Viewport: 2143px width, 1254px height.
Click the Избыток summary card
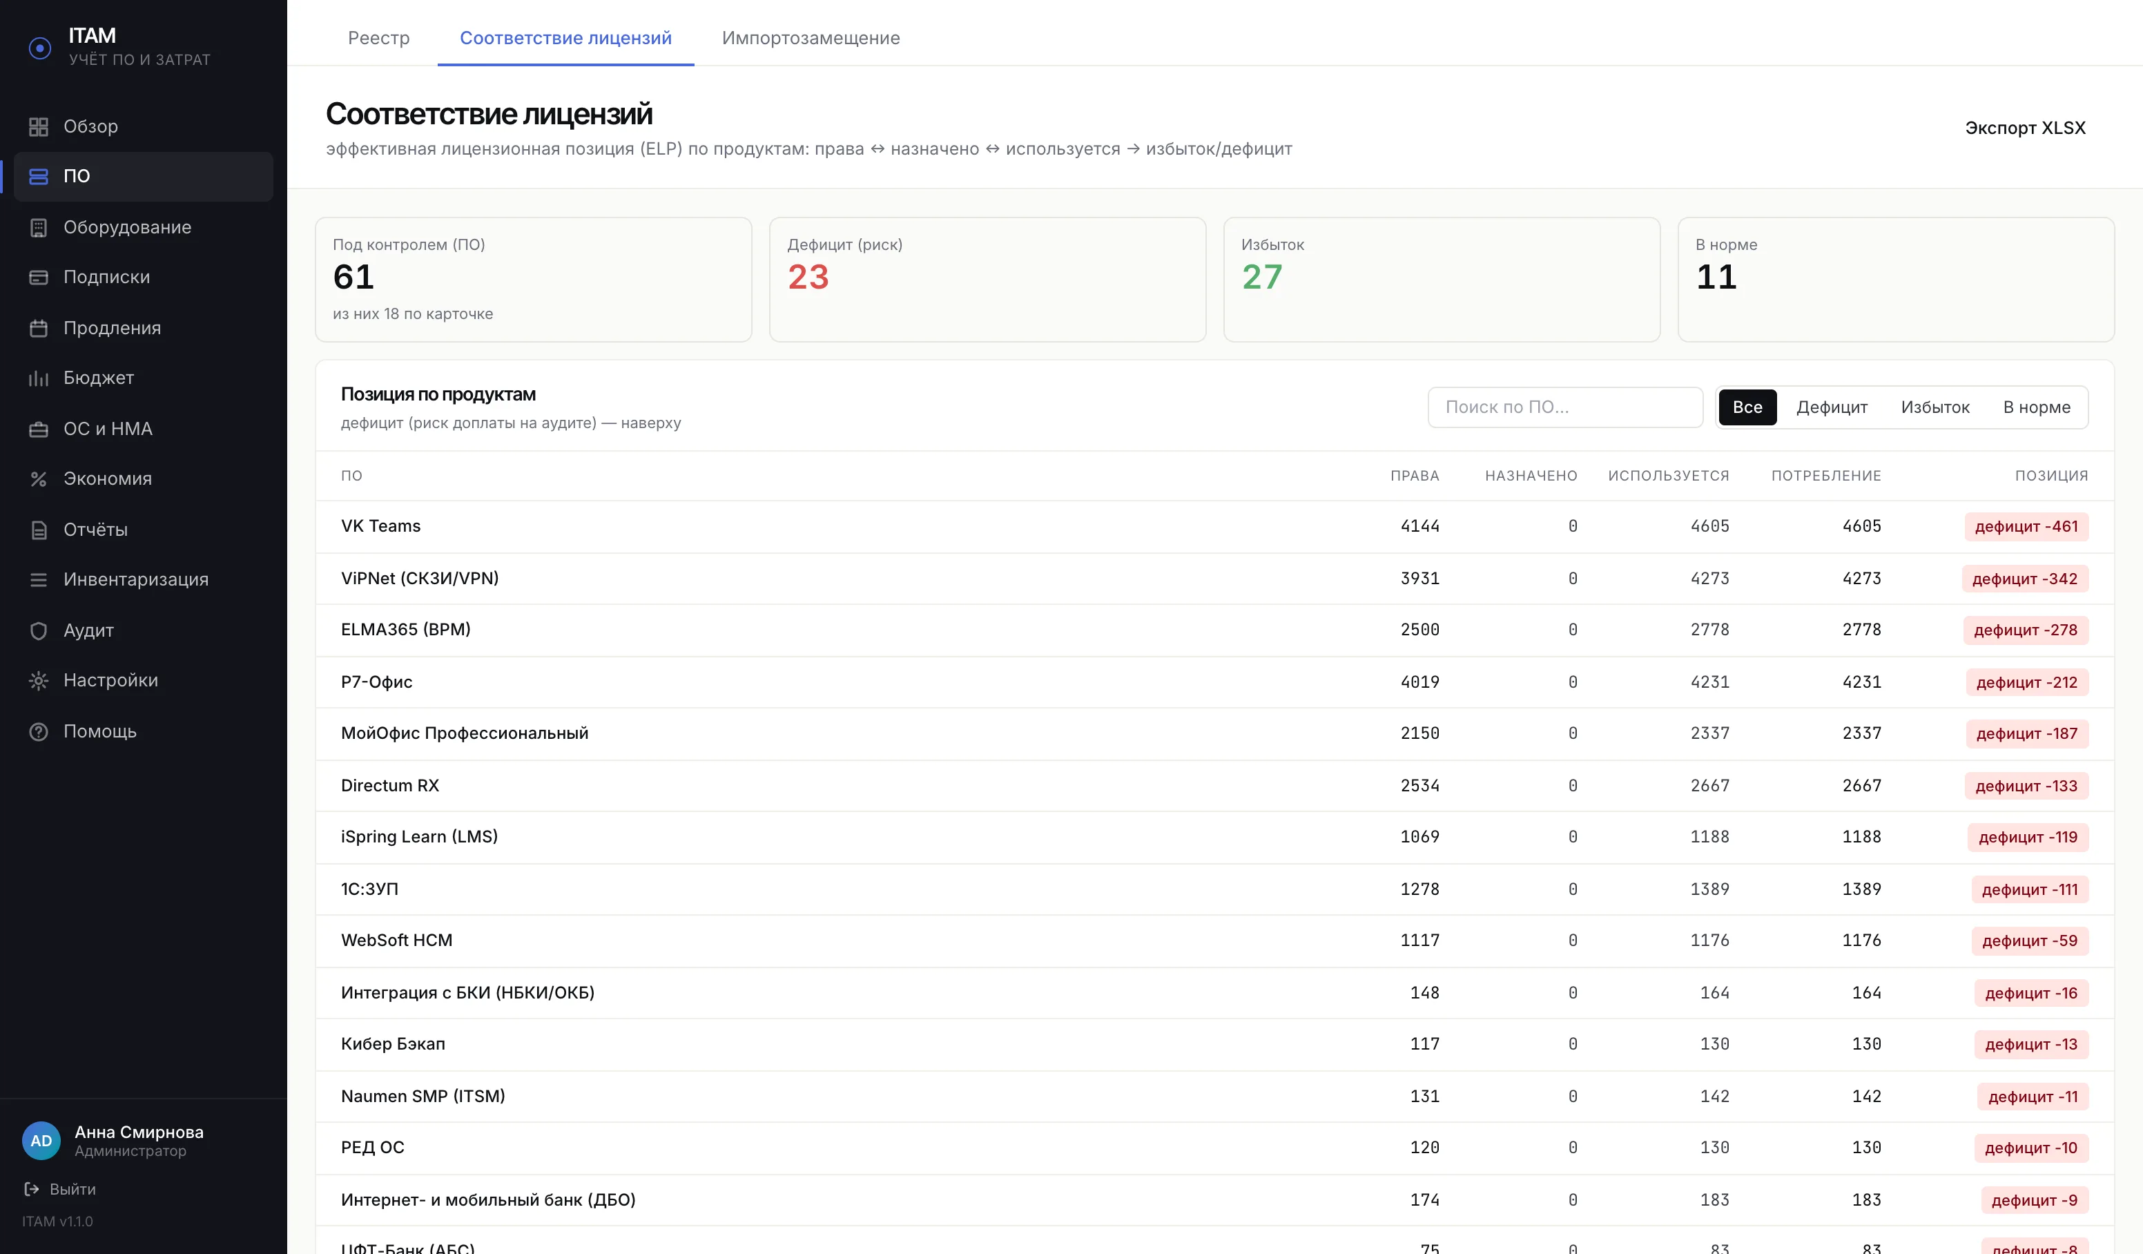(1442, 280)
